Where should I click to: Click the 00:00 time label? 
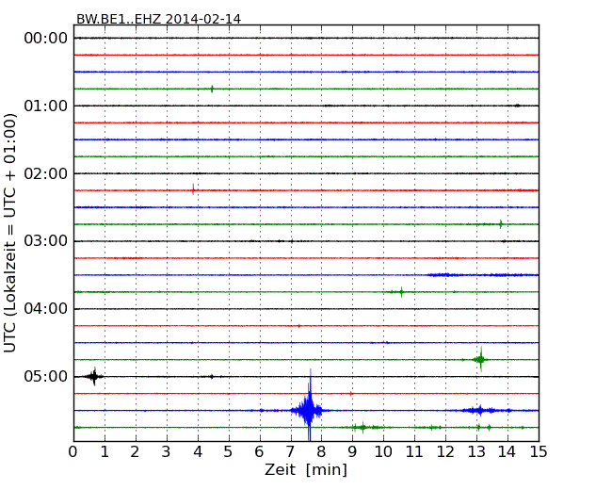click(x=46, y=39)
